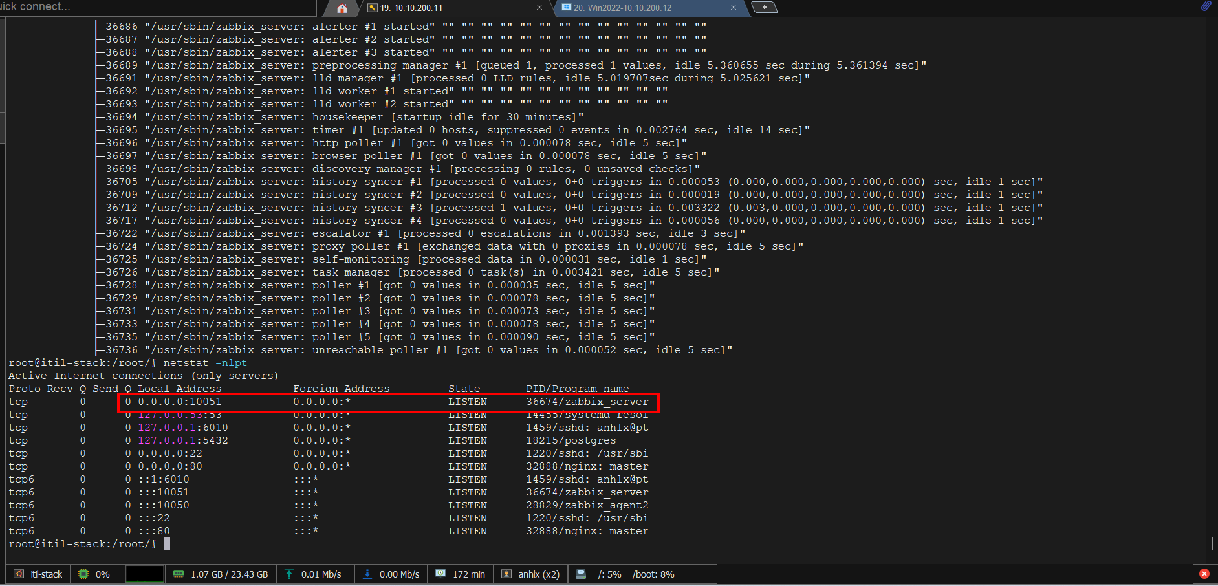1218x586 pixels.
Task: Close the Win2022-10.10.200.12 session tab
Action: [x=733, y=8]
